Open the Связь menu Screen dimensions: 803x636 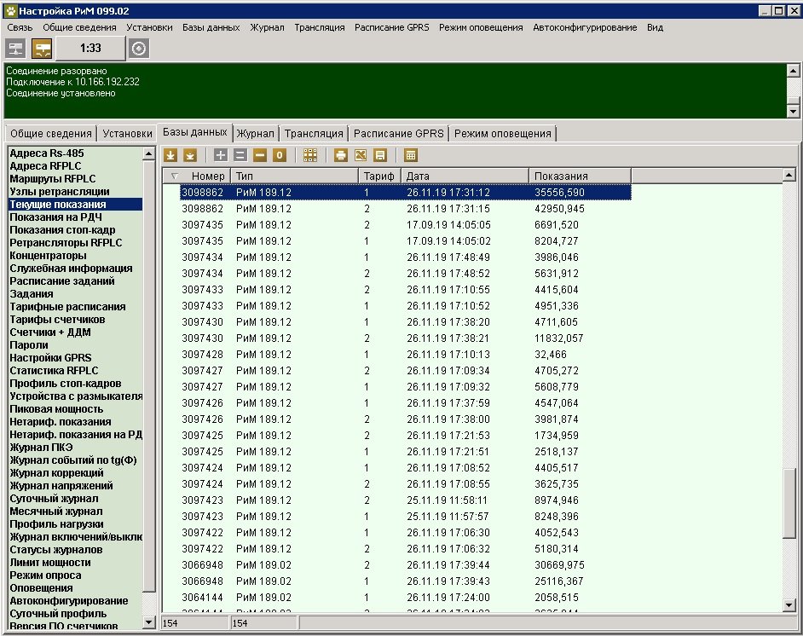point(20,27)
